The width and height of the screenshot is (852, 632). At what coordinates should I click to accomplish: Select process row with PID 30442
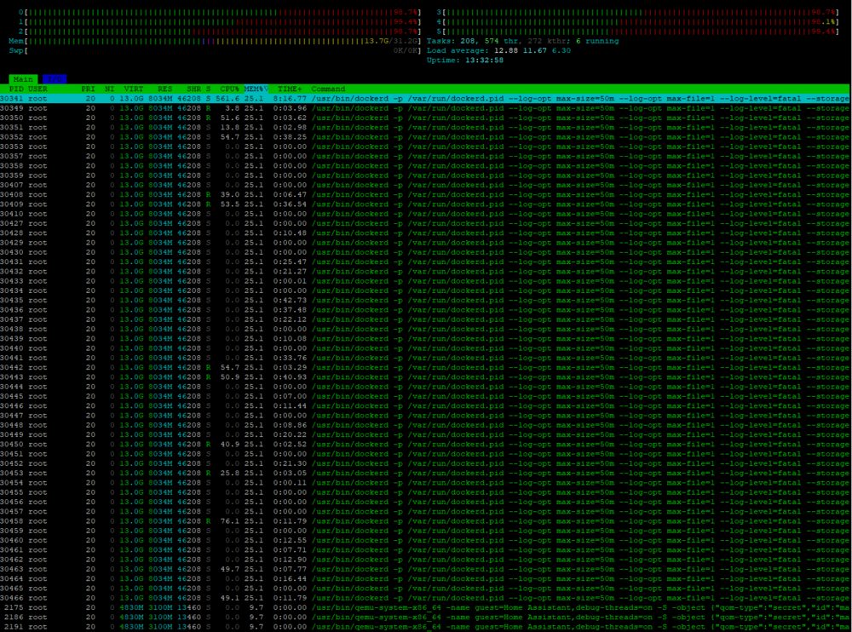425,367
